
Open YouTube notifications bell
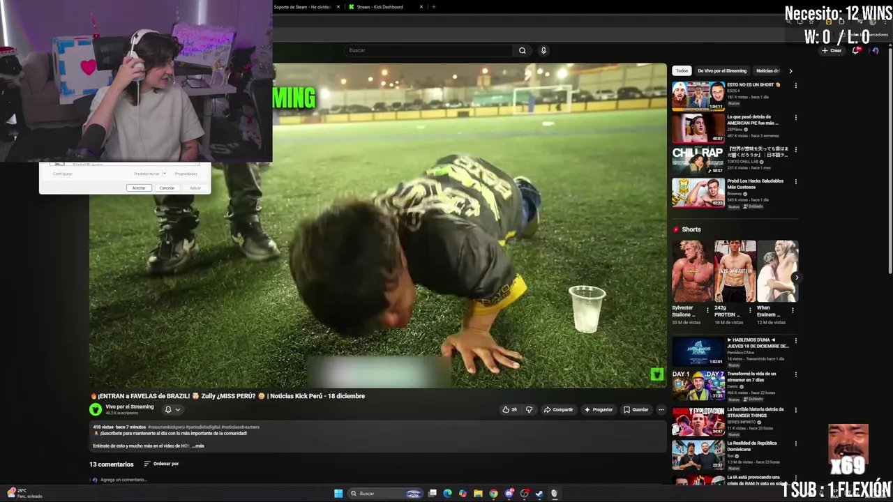tap(856, 50)
